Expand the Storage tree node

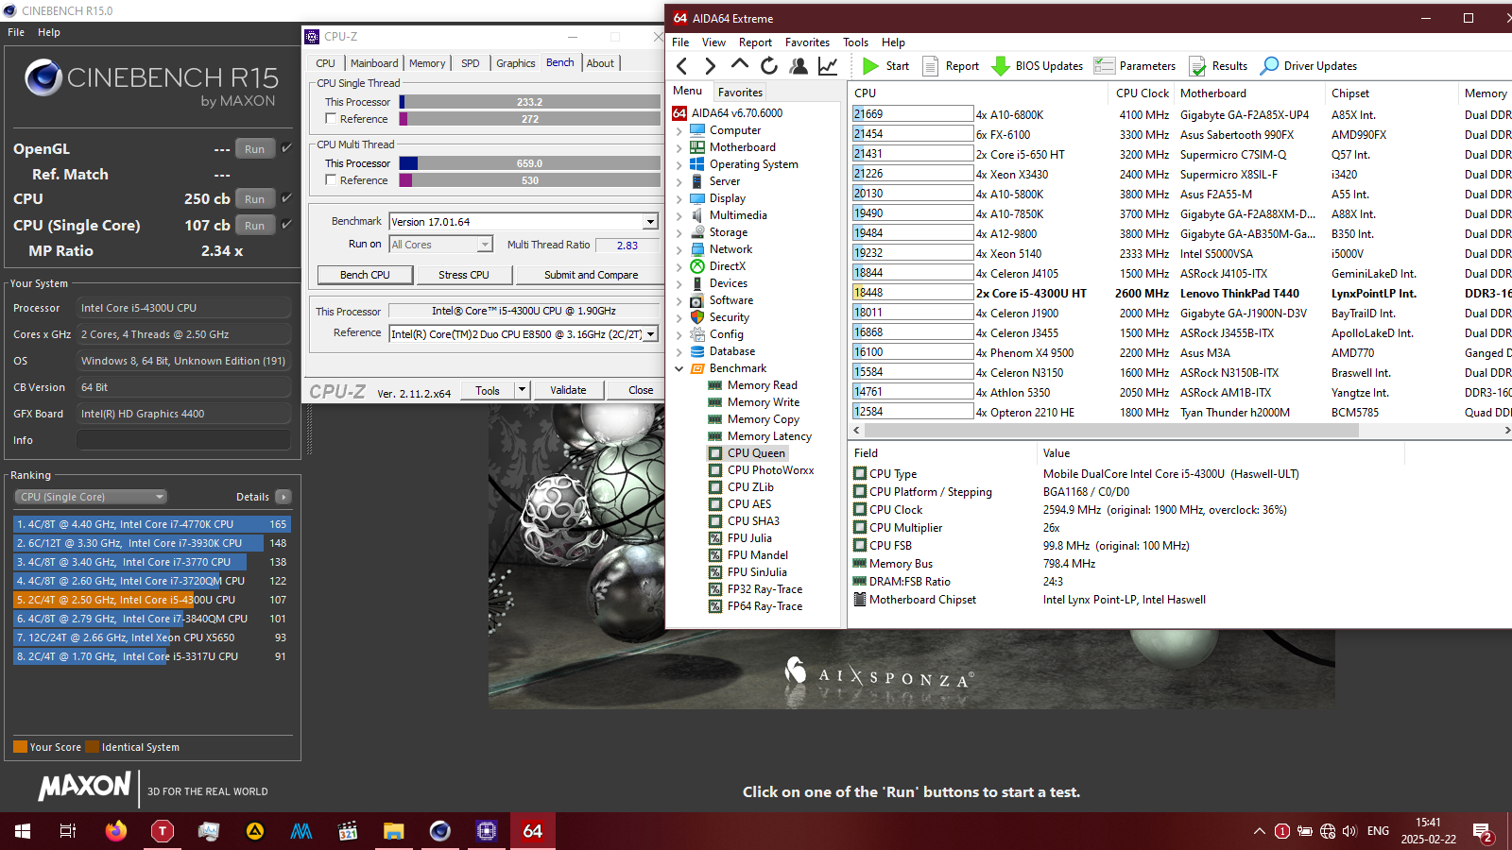click(x=679, y=232)
